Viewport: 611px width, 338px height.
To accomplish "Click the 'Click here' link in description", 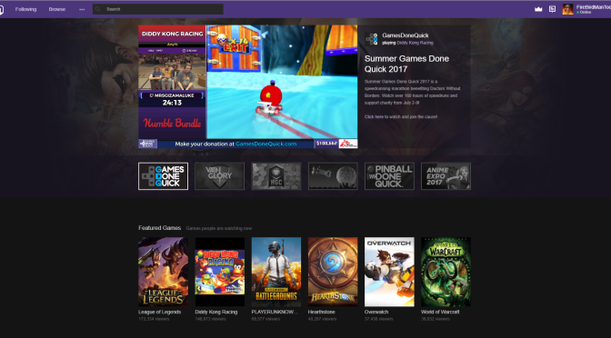I will (x=374, y=117).
